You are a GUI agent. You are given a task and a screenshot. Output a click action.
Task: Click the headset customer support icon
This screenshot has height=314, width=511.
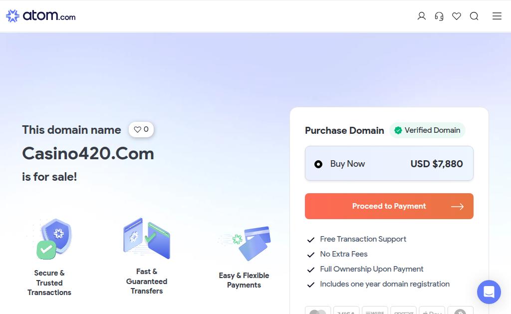coord(439,16)
